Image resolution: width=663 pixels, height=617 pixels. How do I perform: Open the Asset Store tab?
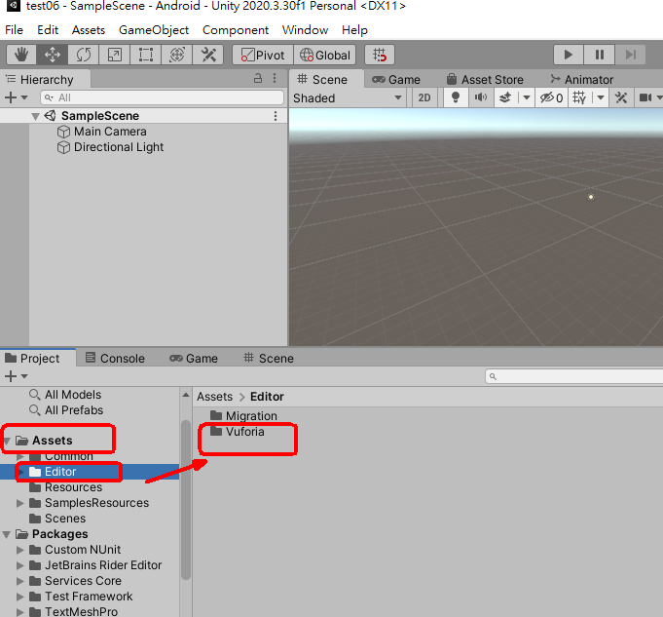click(x=486, y=79)
